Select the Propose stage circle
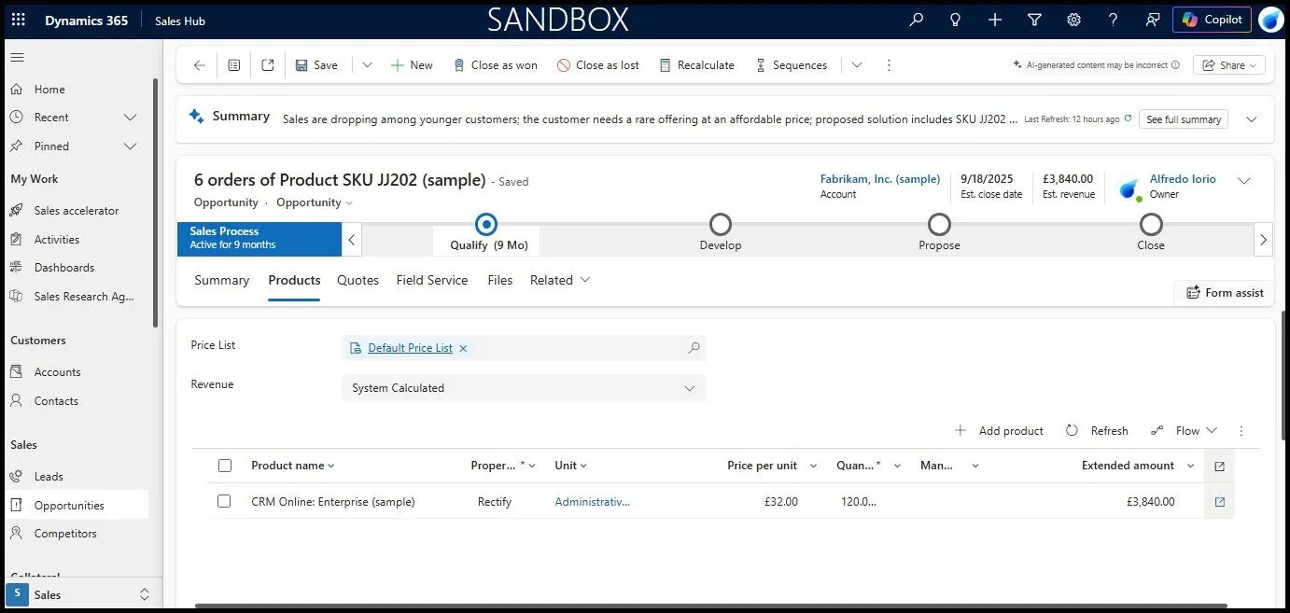 click(x=939, y=224)
